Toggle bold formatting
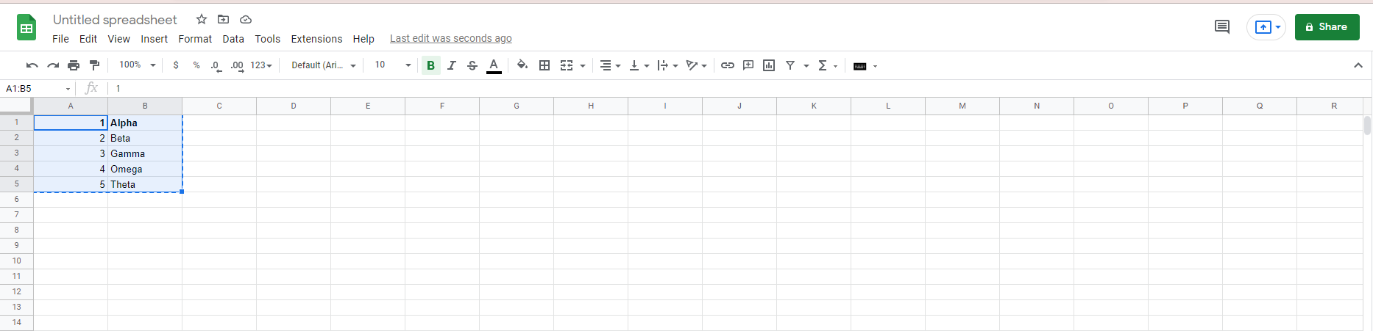The width and height of the screenshot is (1373, 331). point(431,65)
